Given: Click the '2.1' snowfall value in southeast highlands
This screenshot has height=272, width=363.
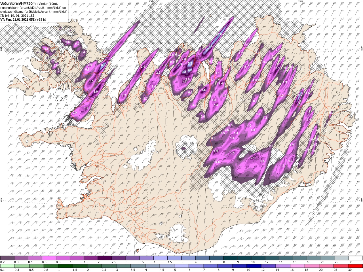Looking at the screenshot, I should (252, 158).
